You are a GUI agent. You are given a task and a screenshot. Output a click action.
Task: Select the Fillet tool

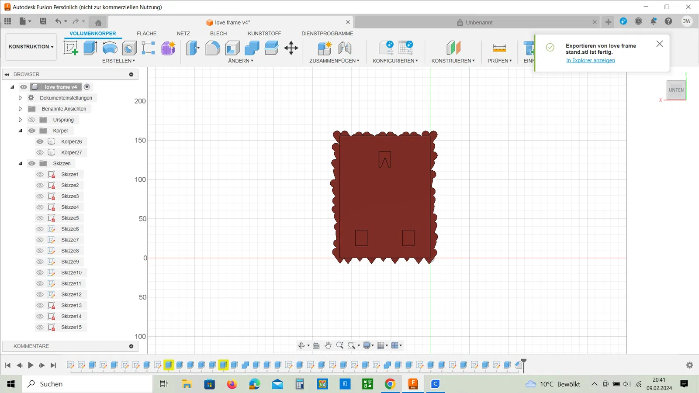click(213, 48)
